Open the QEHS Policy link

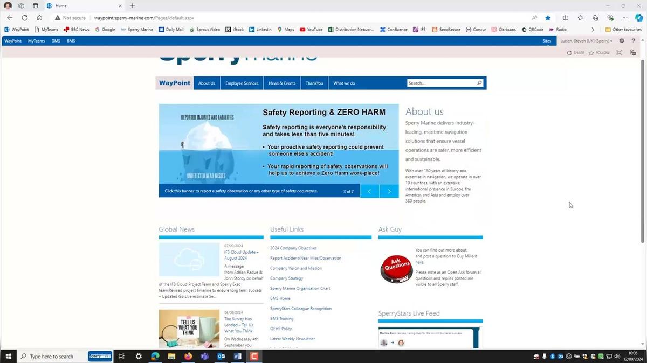281,329
